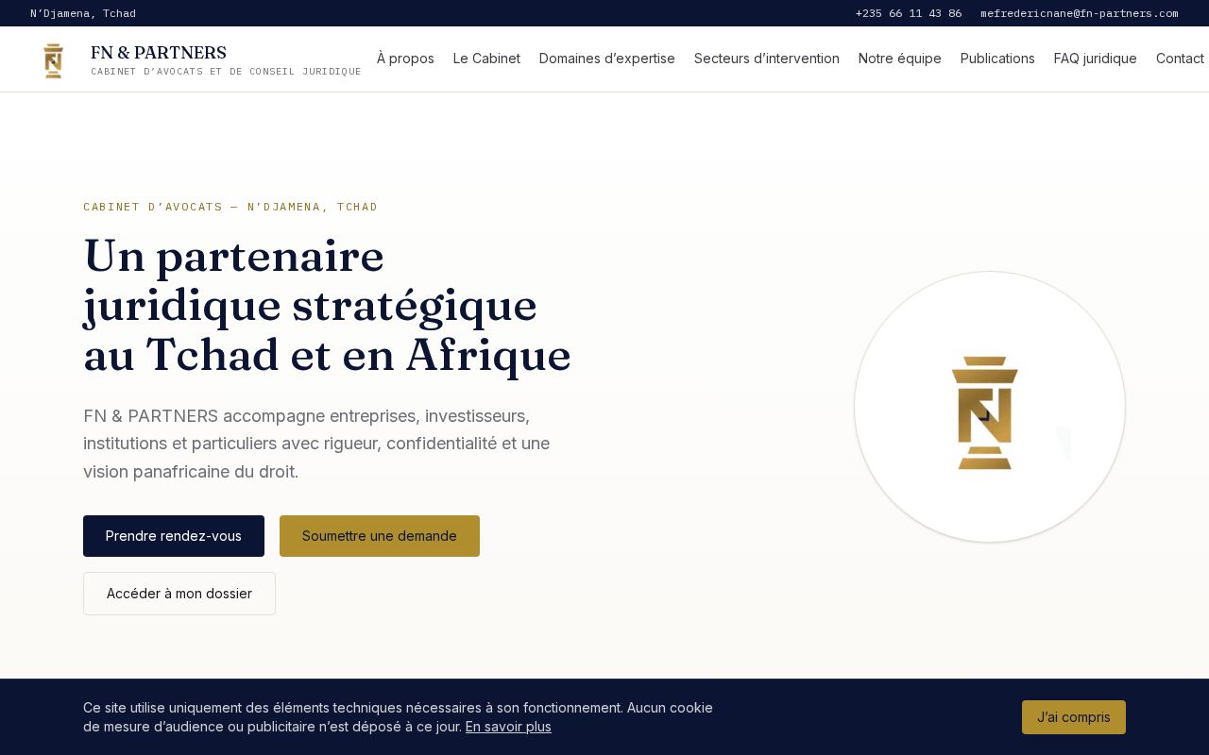The image size is (1209, 755).
Task: Click the CABINET D'AVOCATS — N'DJAMENA, TCHAD label
Action: click(x=230, y=207)
